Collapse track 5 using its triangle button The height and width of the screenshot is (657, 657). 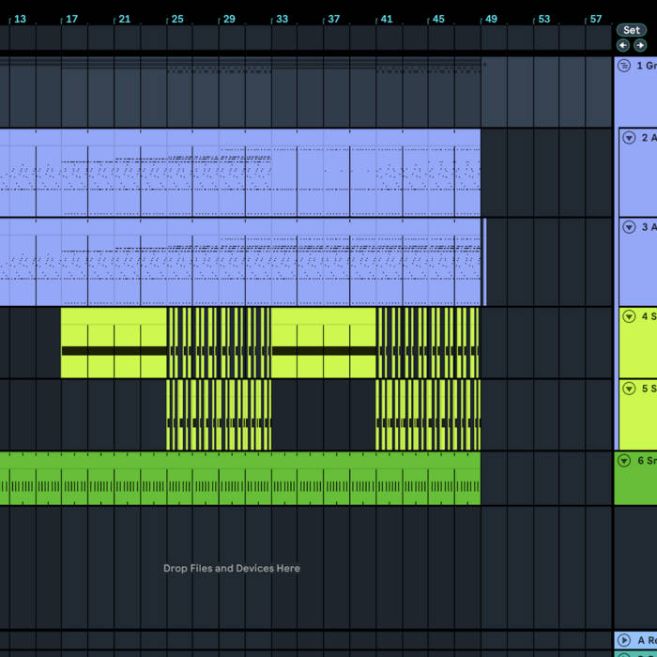(x=630, y=388)
